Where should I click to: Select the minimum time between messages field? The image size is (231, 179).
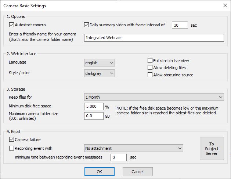[x=119, y=157]
